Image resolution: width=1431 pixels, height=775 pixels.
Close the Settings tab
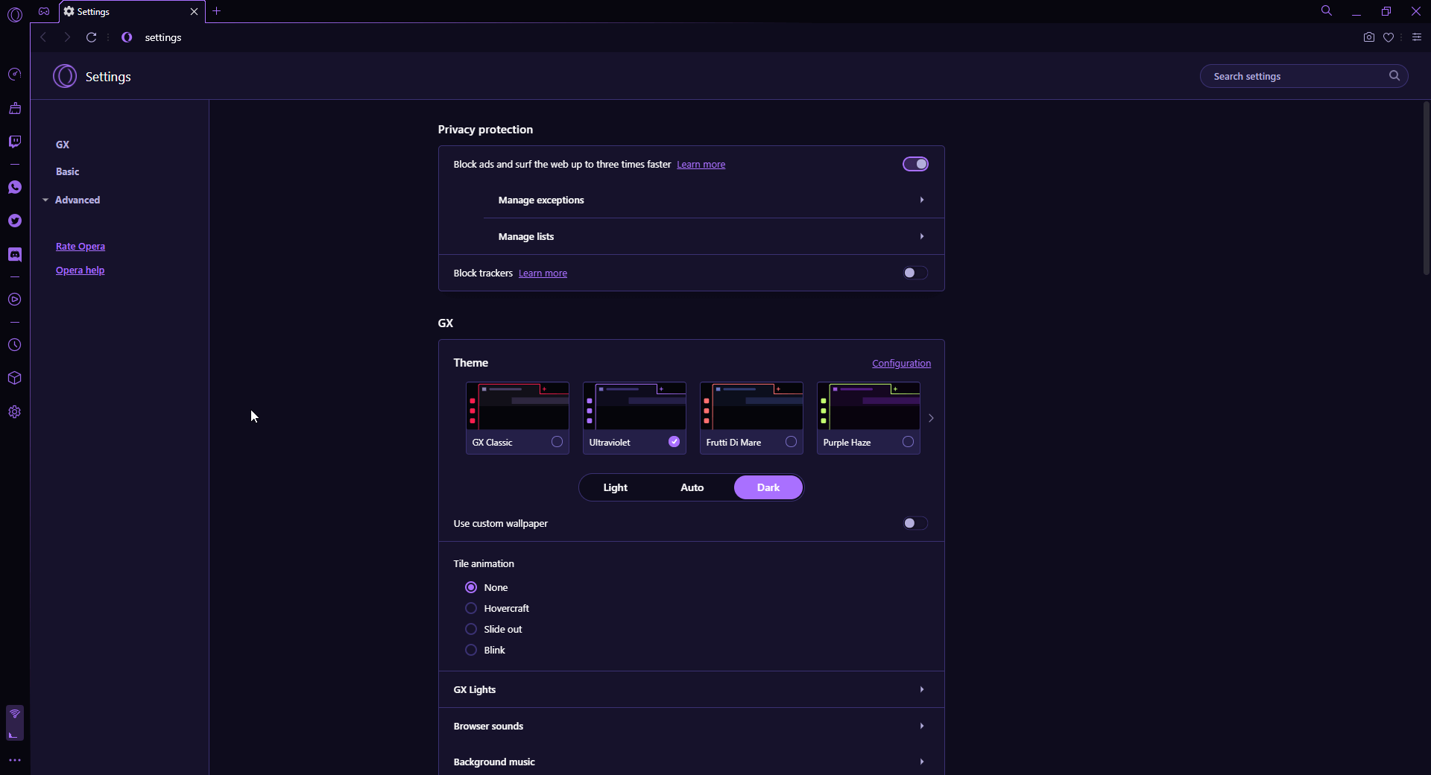(x=194, y=11)
